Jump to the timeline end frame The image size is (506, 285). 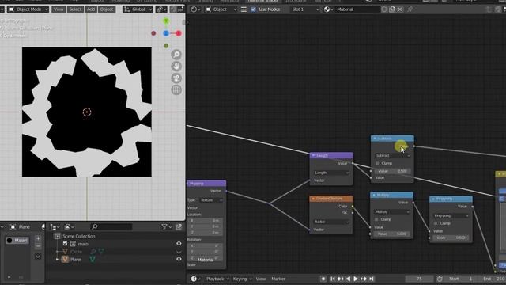(x=372, y=279)
